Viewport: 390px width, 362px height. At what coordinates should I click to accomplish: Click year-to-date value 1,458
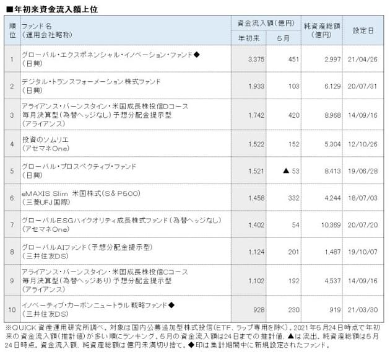[256, 198]
